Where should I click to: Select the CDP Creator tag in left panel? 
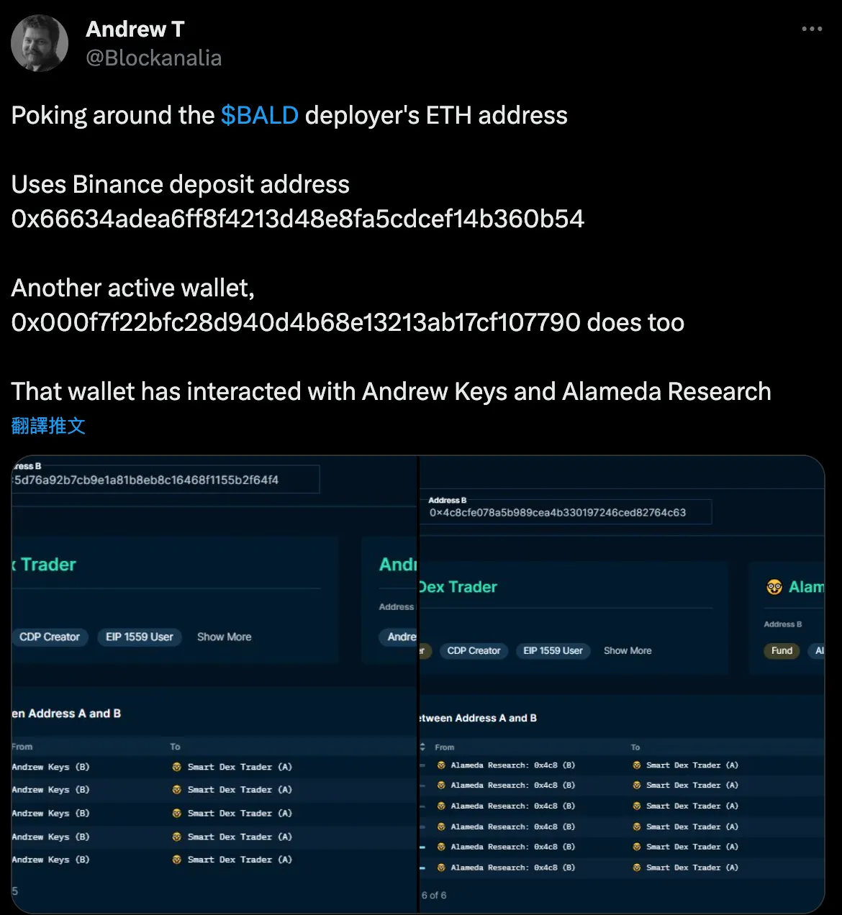(50, 637)
